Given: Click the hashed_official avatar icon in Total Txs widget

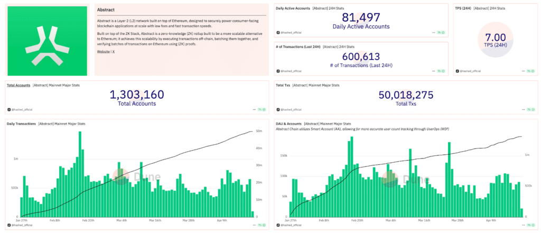Looking at the screenshot, I should [278, 109].
